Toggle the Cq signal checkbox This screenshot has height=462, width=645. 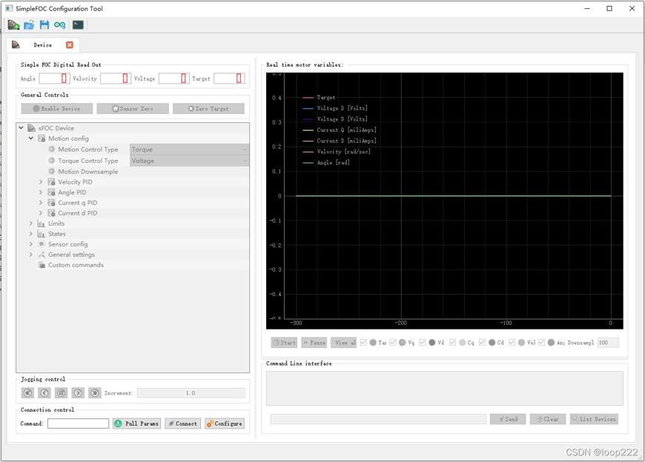click(x=452, y=343)
